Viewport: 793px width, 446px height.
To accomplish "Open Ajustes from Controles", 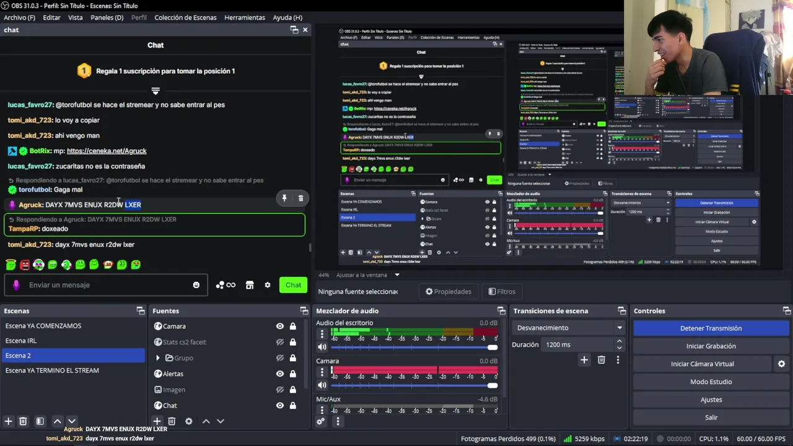I will 711,400.
